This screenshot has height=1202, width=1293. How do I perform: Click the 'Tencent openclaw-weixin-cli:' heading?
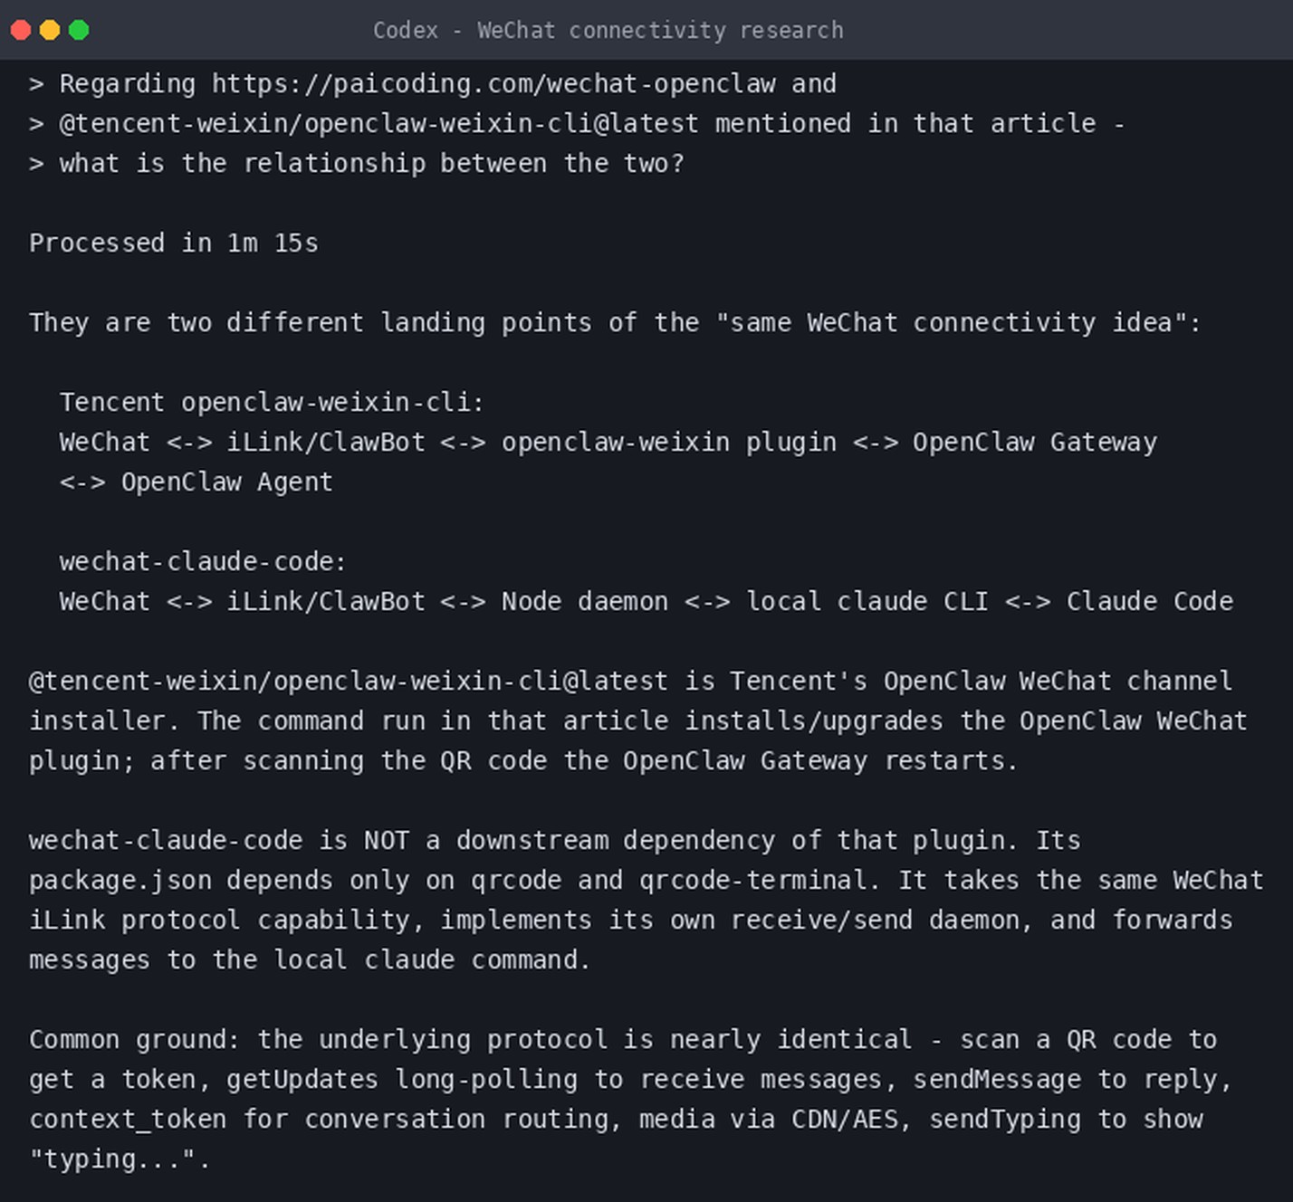pyautogui.click(x=273, y=403)
